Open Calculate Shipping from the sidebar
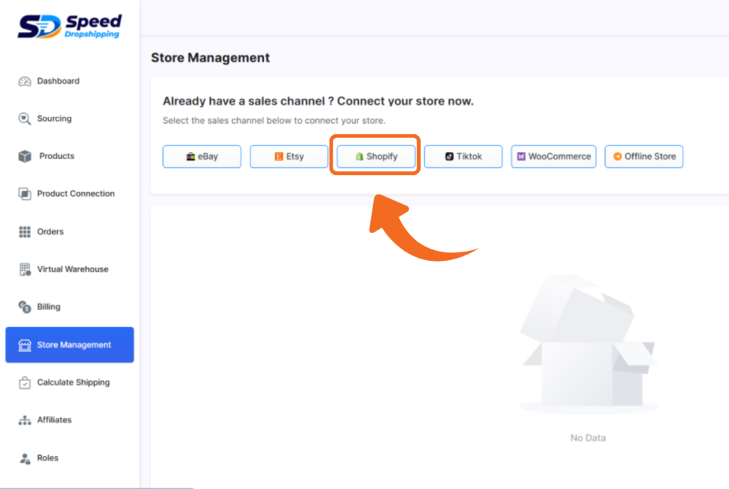 (73, 382)
